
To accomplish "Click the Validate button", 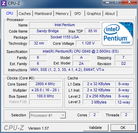I will (x=96, y=128).
